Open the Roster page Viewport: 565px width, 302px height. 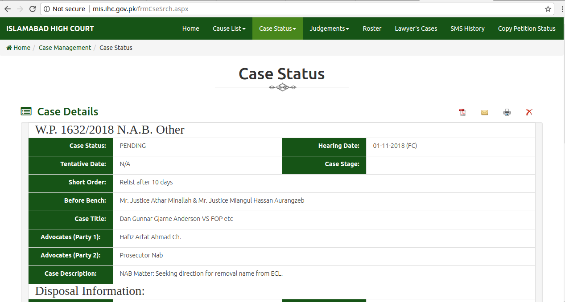[372, 29]
